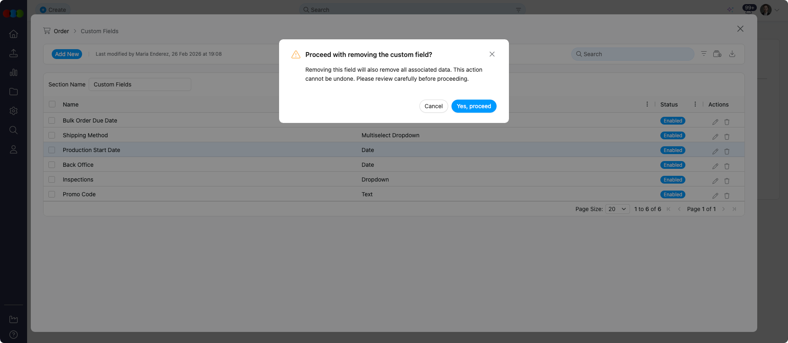Click the download export icon

[x=732, y=54]
